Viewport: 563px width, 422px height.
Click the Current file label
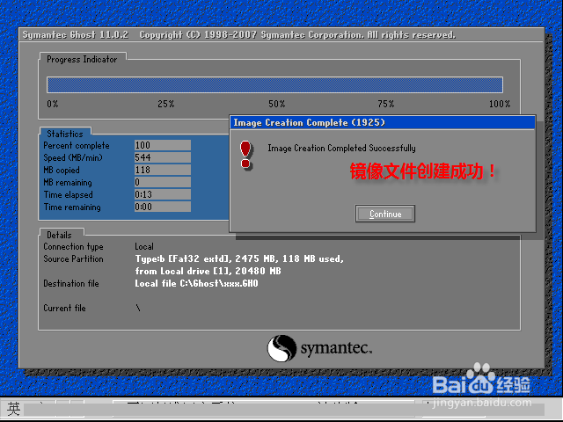pos(64,308)
